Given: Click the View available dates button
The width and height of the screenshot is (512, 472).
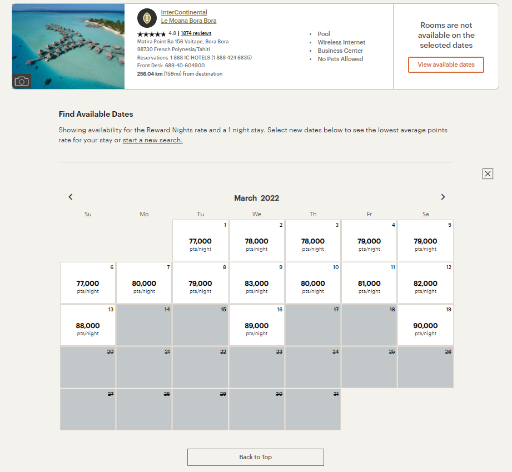Looking at the screenshot, I should click(x=446, y=64).
